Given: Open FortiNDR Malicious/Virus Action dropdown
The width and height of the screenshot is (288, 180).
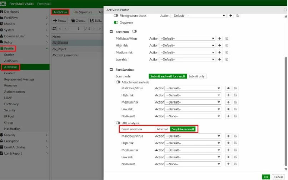Looking at the screenshot, I should pyautogui.click(x=187, y=38).
